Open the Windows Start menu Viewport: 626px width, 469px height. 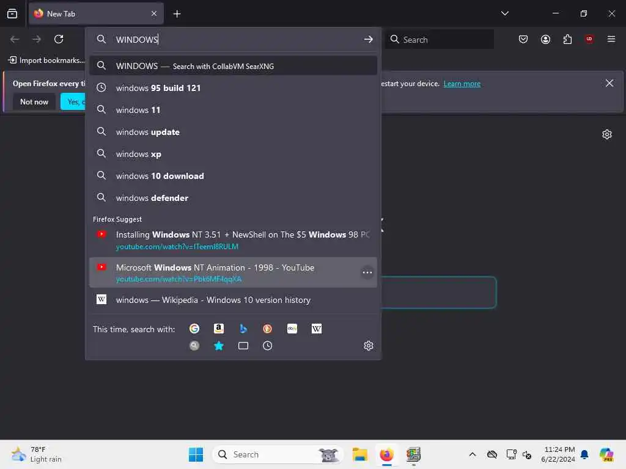(196, 454)
